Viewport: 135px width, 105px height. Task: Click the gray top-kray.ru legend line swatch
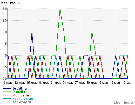pyautogui.click(x=7, y=102)
